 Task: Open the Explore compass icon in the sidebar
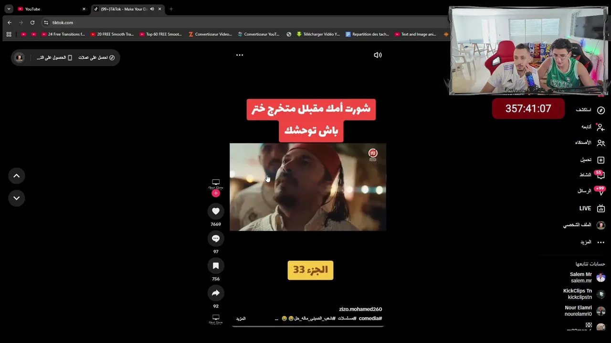(x=601, y=110)
